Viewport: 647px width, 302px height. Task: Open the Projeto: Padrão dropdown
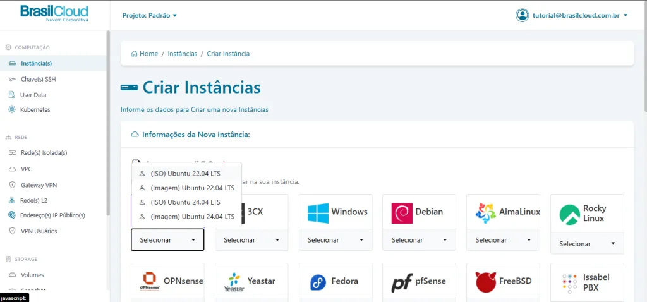coord(149,15)
